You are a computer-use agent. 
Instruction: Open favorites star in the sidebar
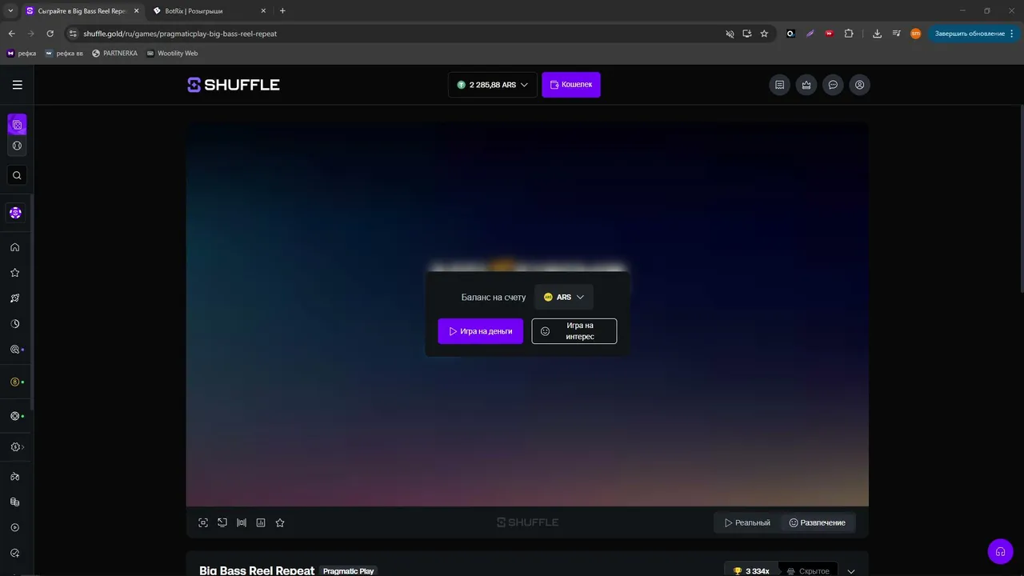tap(14, 273)
